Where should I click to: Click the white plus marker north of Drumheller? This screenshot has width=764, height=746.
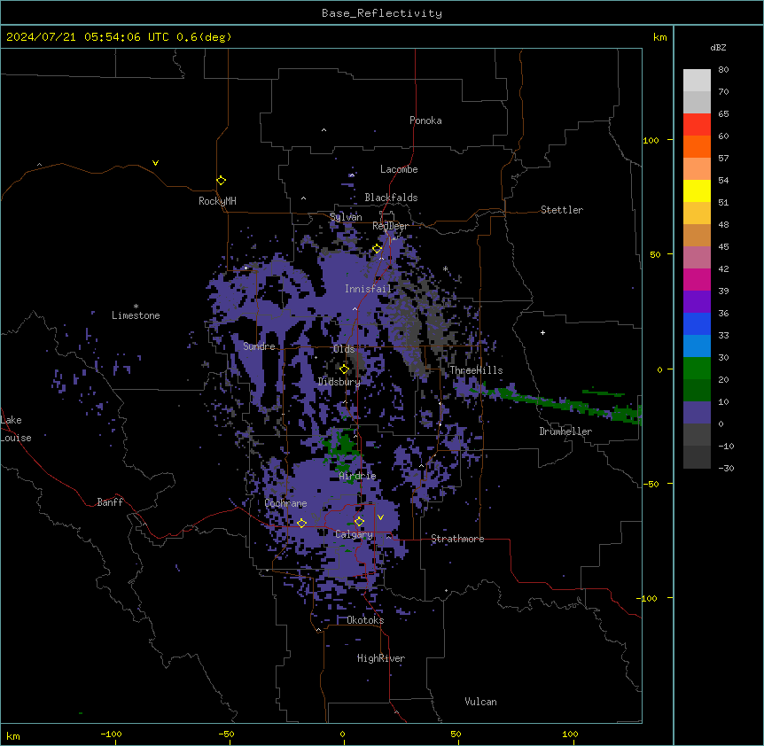(542, 332)
